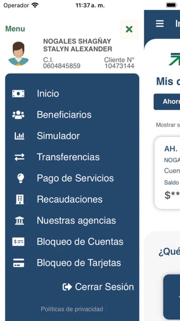Click the Cliente N° 10473144 text
Screen dimensions: 180x321
click(x=119, y=63)
